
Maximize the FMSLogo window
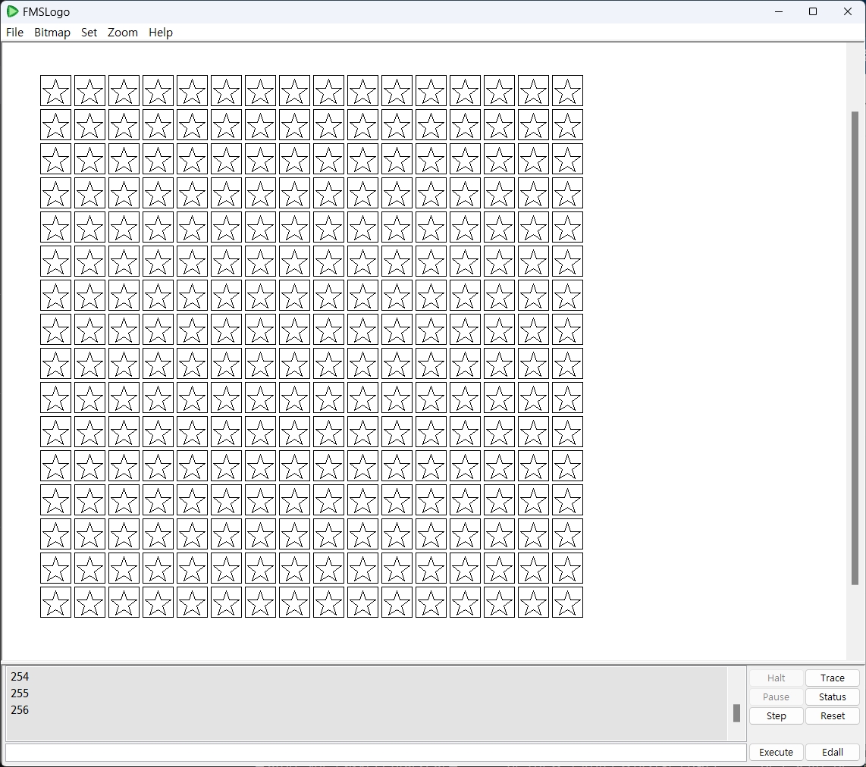[x=812, y=11]
